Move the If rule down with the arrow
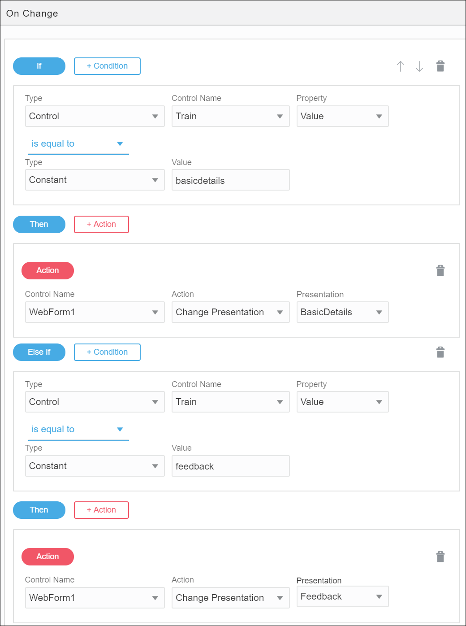 419,66
